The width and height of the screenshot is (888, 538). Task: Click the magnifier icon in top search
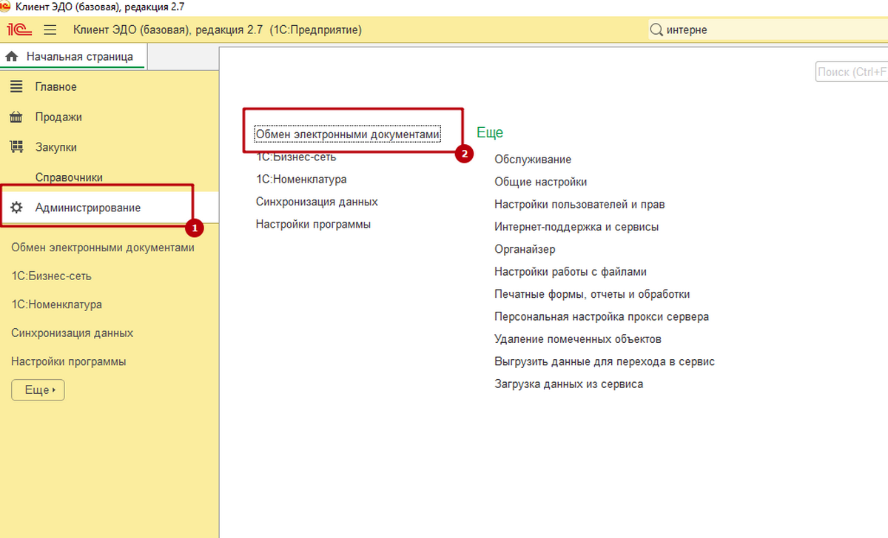coord(656,30)
